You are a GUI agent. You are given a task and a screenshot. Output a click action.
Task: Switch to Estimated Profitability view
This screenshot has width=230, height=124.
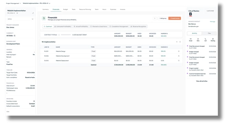63,27
